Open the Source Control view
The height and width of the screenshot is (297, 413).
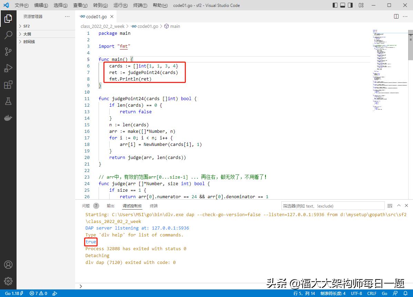[x=8, y=52]
